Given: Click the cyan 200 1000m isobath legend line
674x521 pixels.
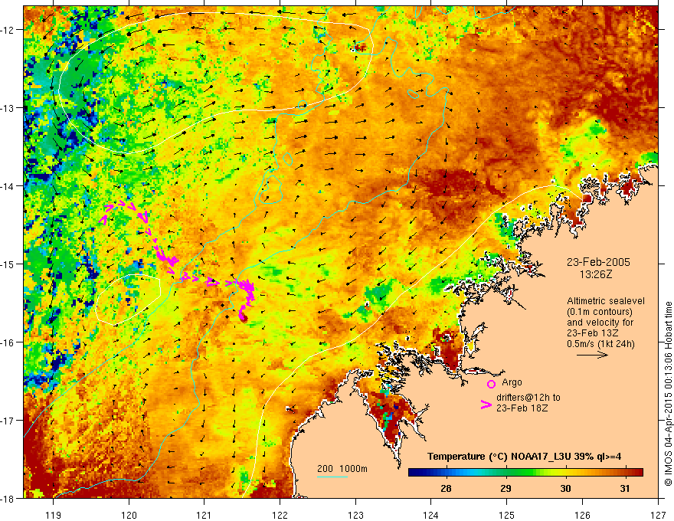Looking at the screenshot, I should (332, 477).
